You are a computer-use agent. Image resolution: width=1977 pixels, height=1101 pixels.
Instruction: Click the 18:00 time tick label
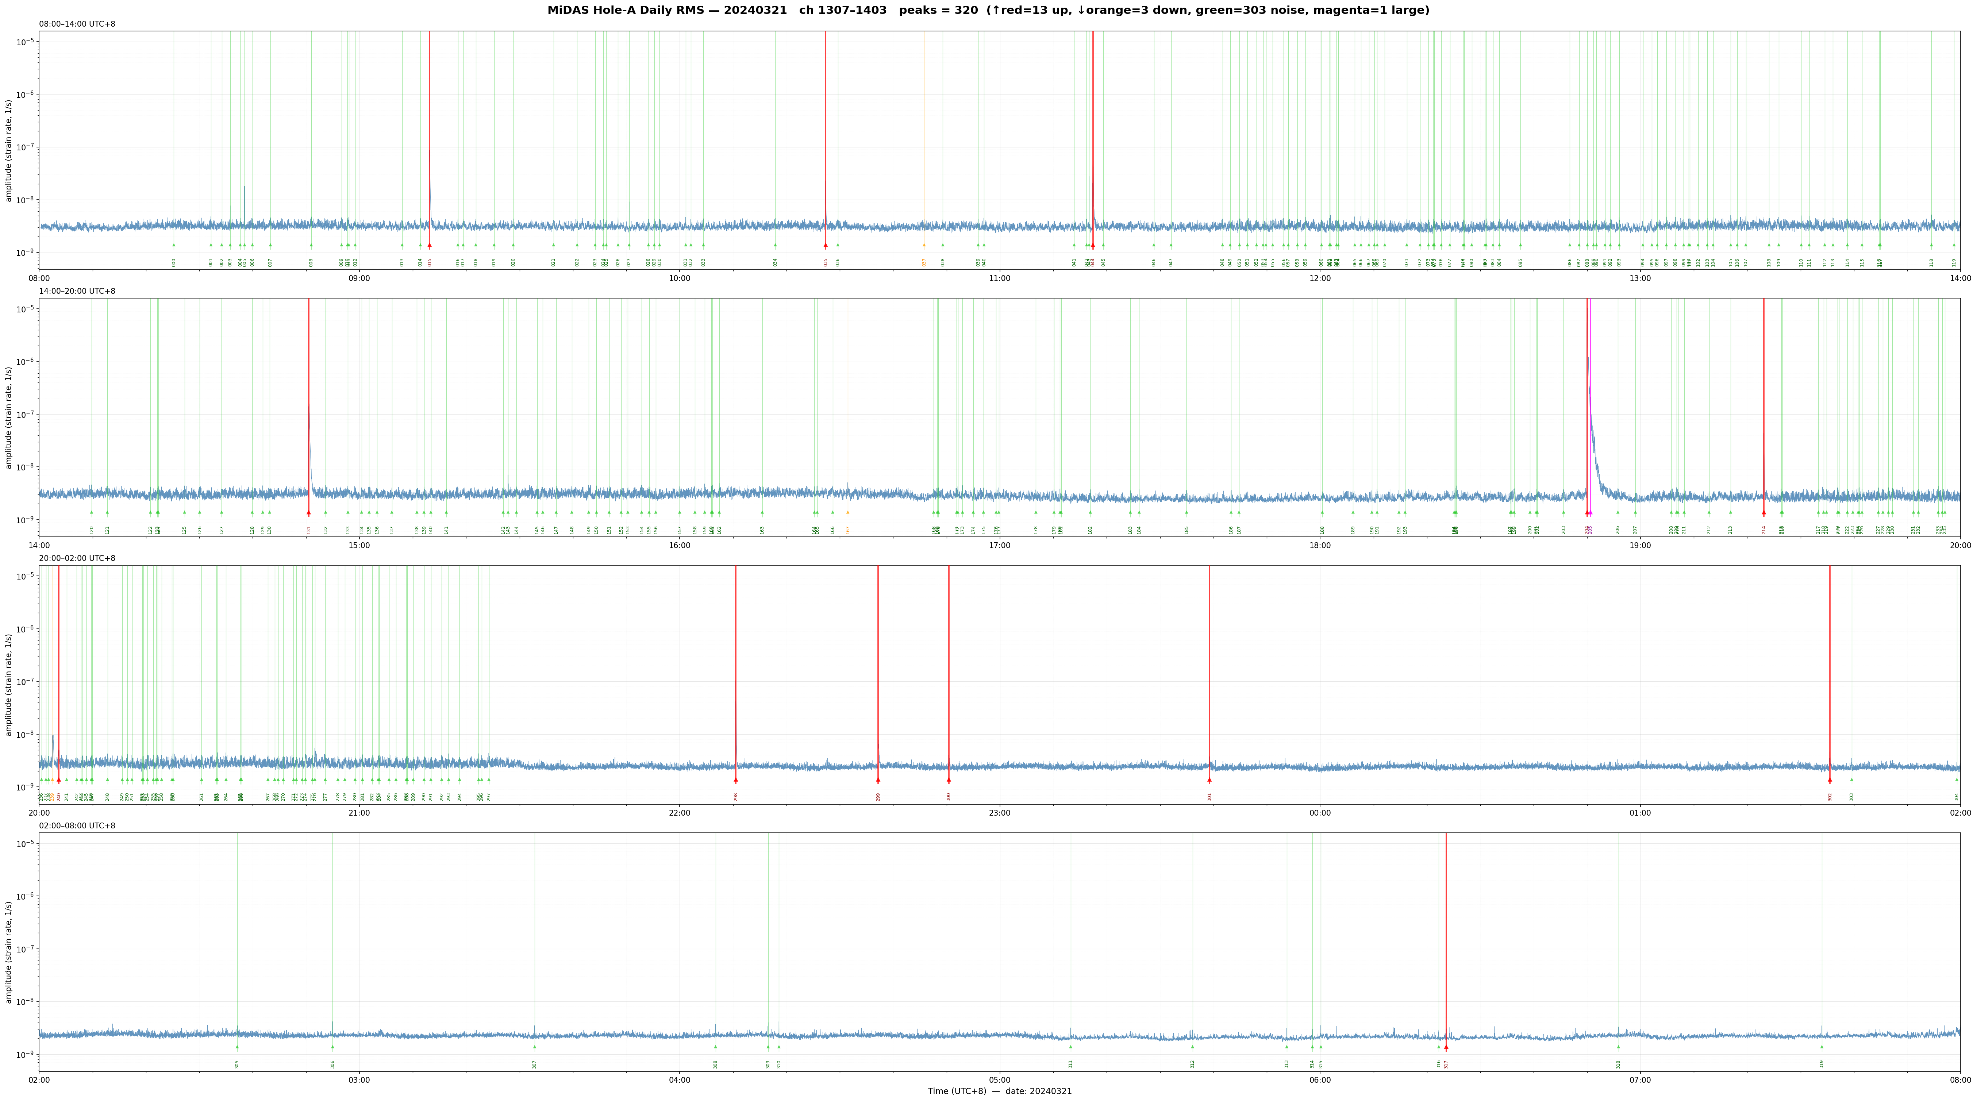[1320, 546]
